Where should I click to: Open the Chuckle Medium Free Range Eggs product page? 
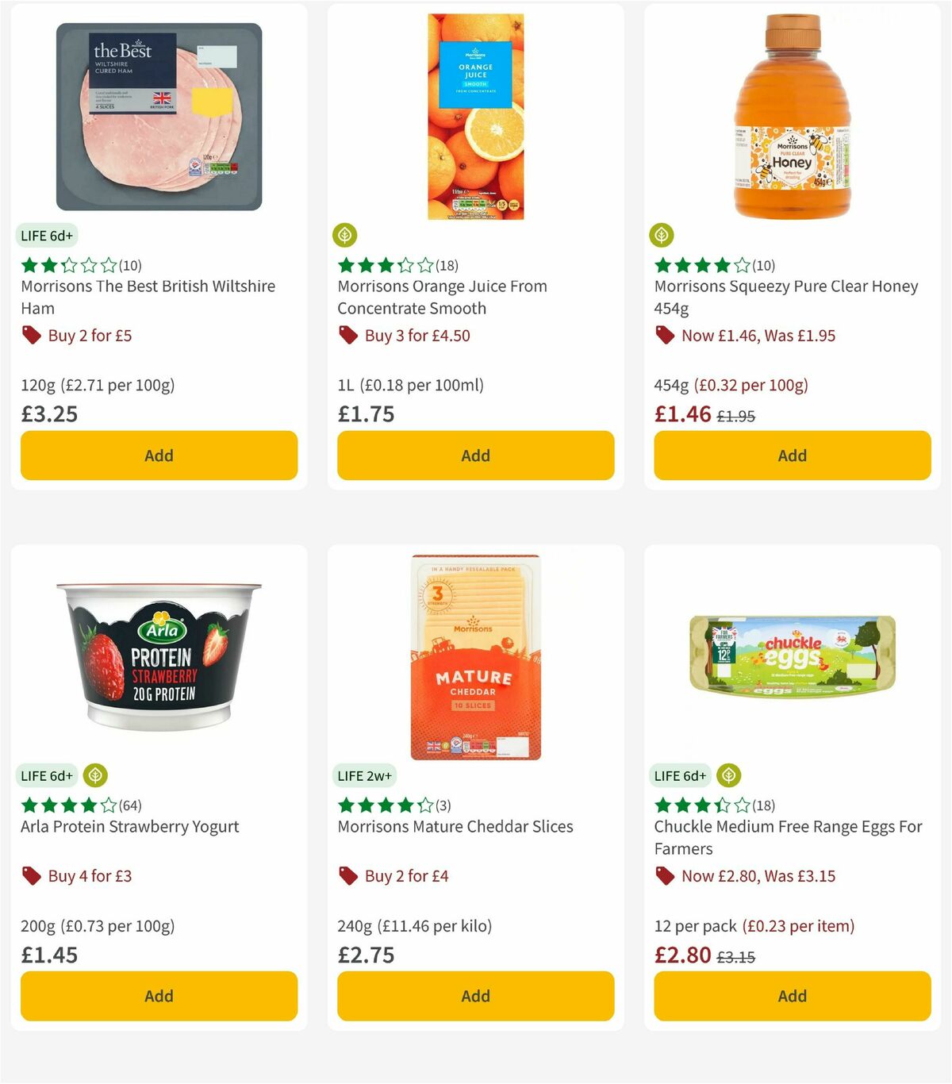pos(788,837)
